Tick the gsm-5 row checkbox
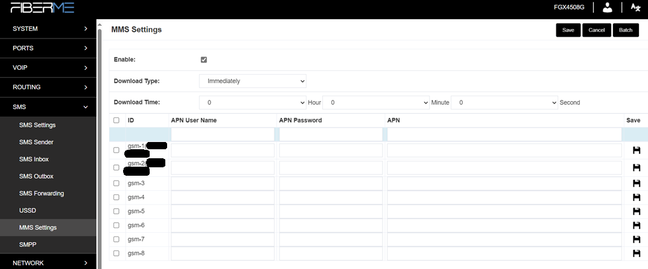The height and width of the screenshot is (269, 648). [116, 211]
